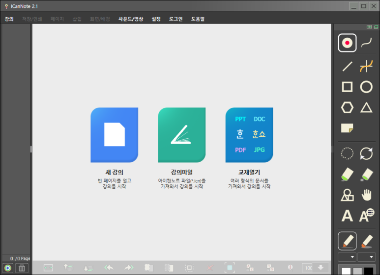Viewport: 380px width, 275px height.
Task: Open the zoom percentage down arrow
Action: (x=321, y=268)
